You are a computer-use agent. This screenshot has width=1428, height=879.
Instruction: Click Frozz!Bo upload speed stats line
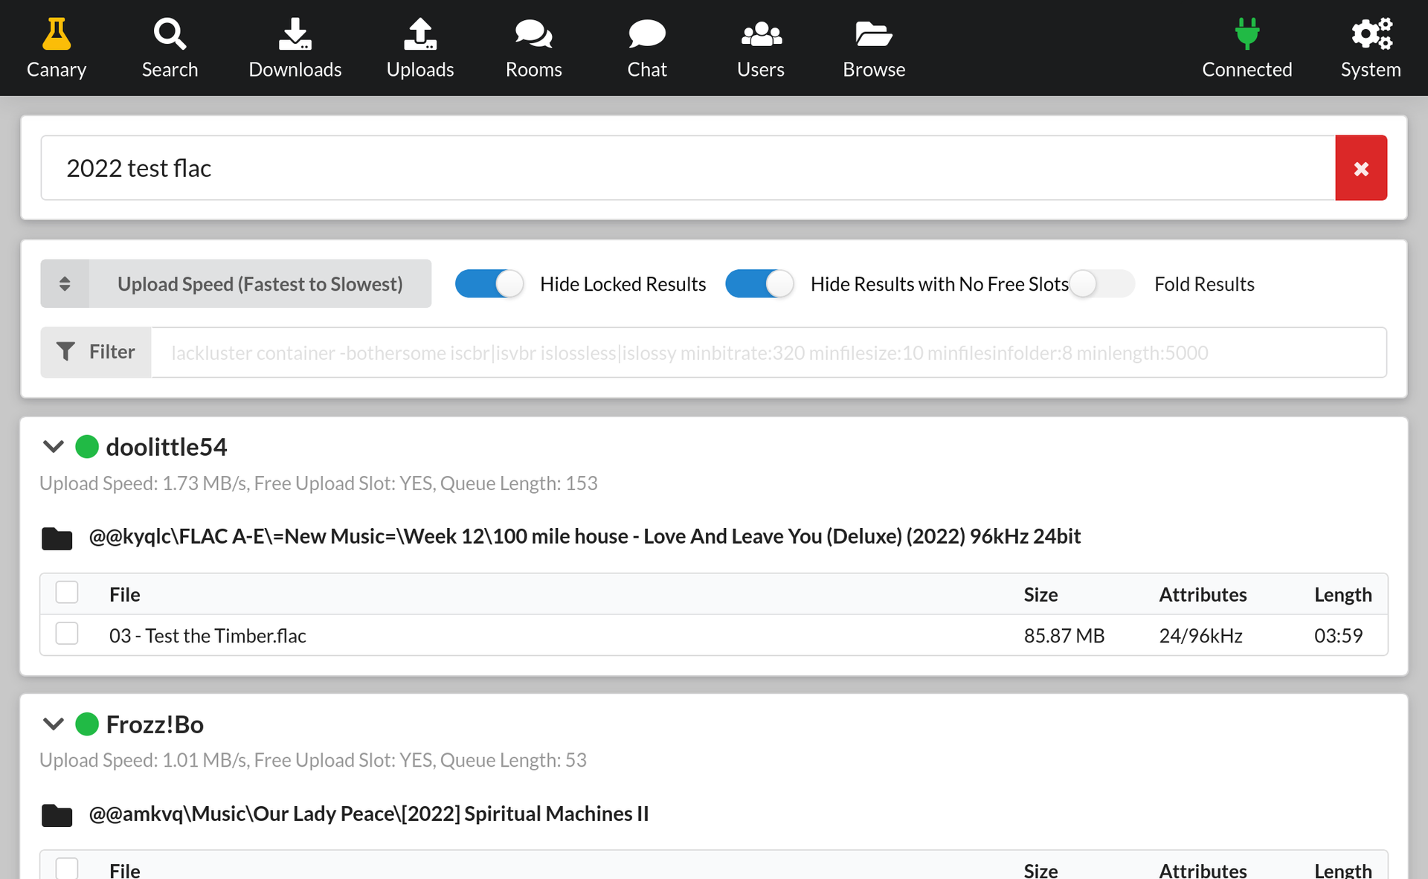[313, 760]
